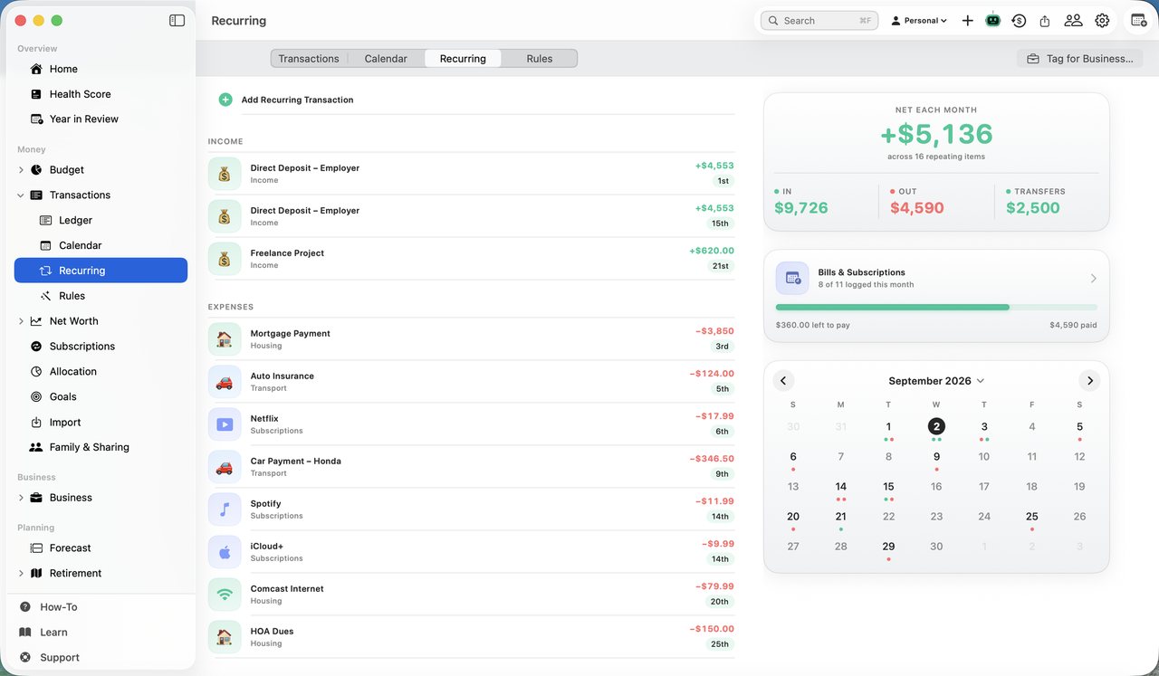The height and width of the screenshot is (676, 1159).
Task: Go to the next calendar month
Action: [x=1089, y=381]
